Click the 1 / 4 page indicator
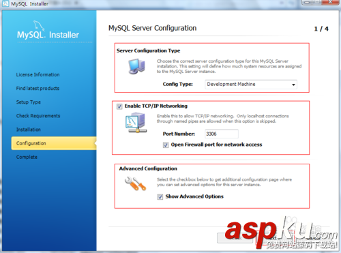This screenshot has width=341, height=253. [x=321, y=29]
